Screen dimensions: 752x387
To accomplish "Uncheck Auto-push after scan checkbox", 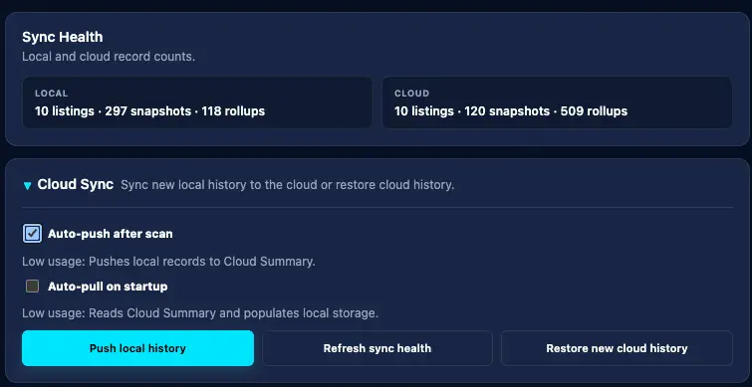I will click(x=32, y=234).
